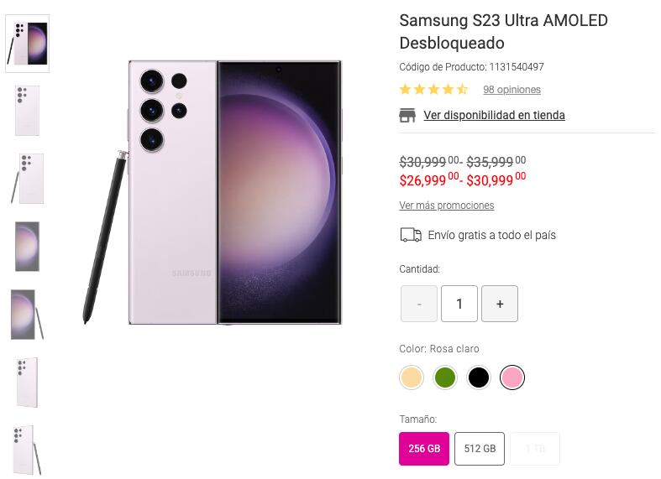The width and height of the screenshot is (661, 479).
Task: Open the fourth thumbnail showing phone screen
Action: click(27, 246)
